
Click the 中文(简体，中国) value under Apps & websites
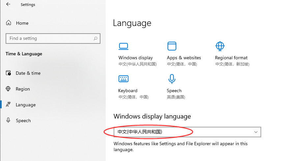[182, 64]
